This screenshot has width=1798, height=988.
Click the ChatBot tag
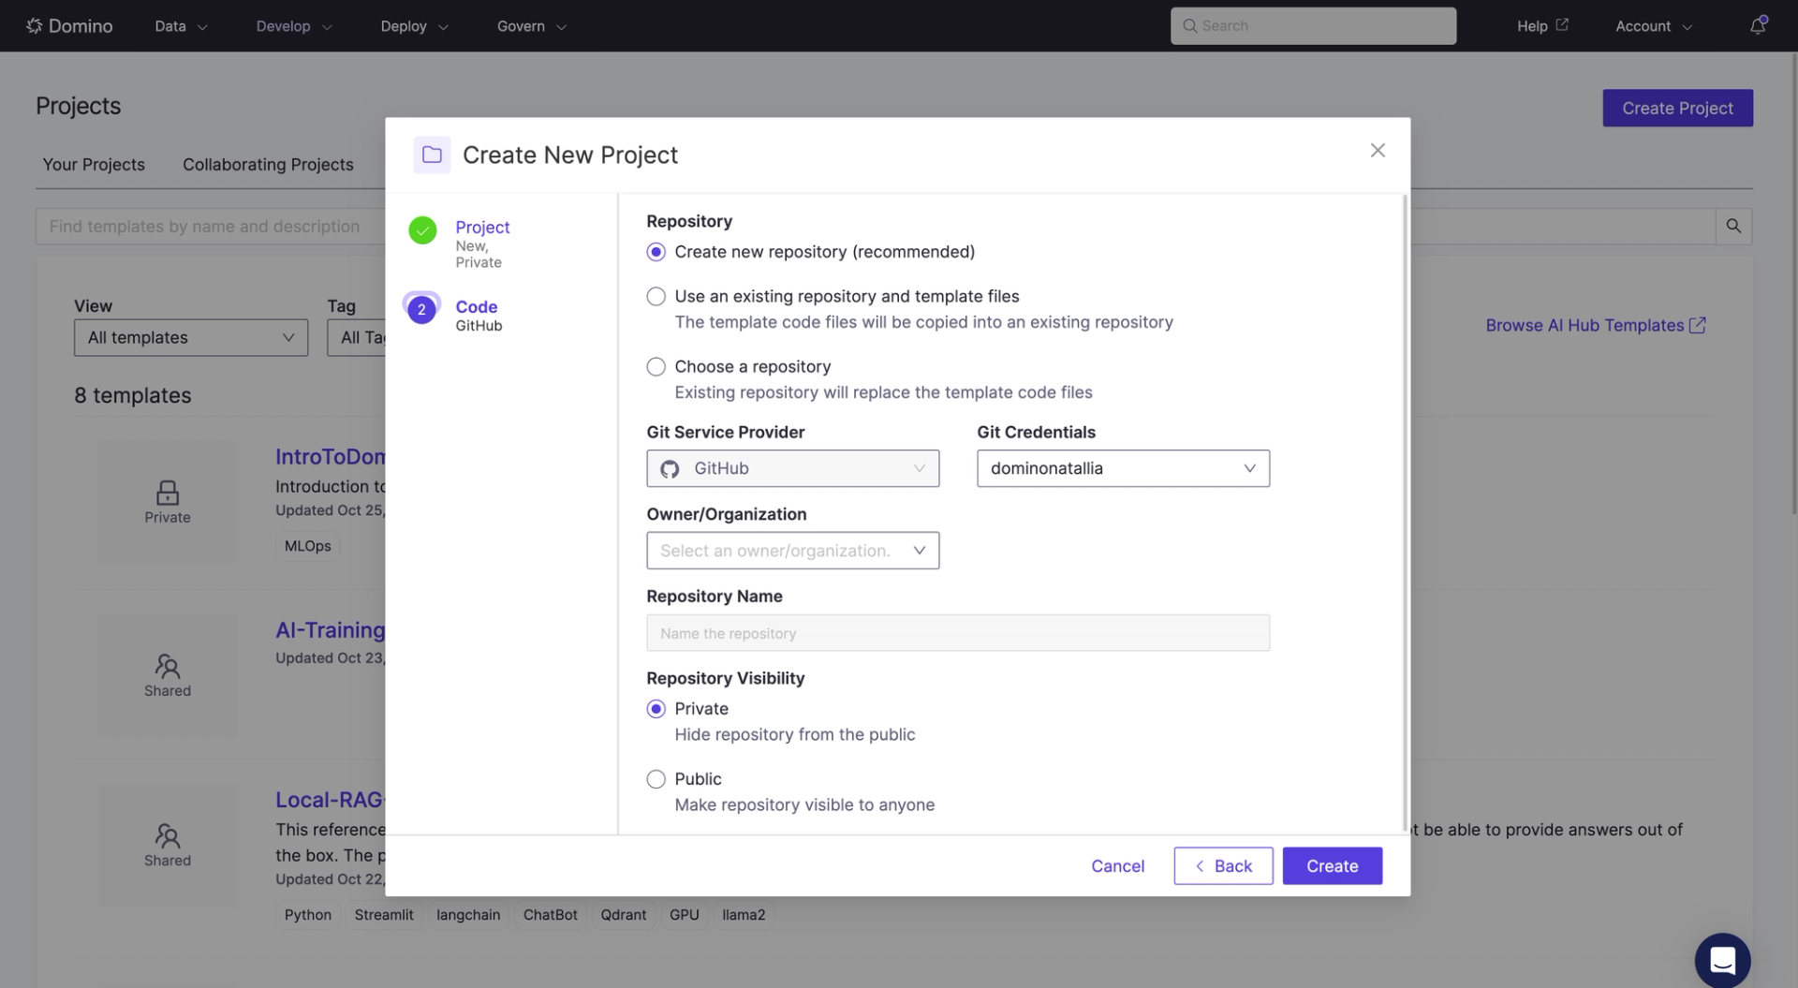(550, 915)
